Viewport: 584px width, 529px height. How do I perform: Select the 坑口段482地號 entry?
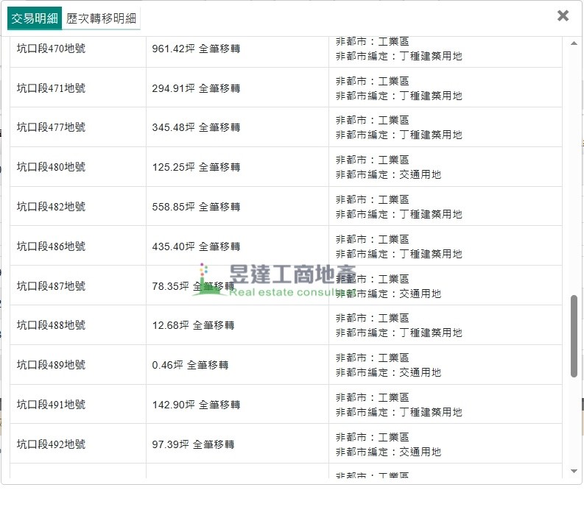tap(51, 207)
